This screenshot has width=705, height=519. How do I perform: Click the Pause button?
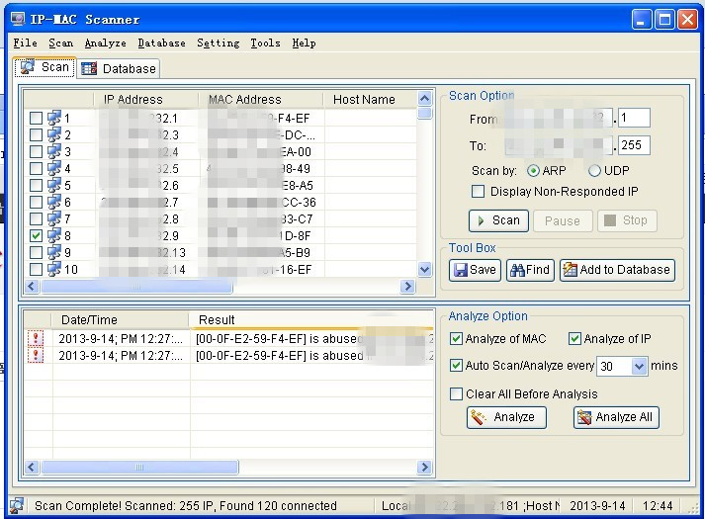pyautogui.click(x=563, y=220)
